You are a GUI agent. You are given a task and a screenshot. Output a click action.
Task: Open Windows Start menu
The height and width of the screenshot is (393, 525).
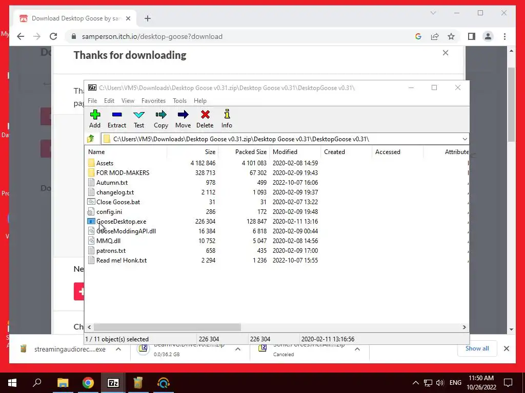[12, 383]
